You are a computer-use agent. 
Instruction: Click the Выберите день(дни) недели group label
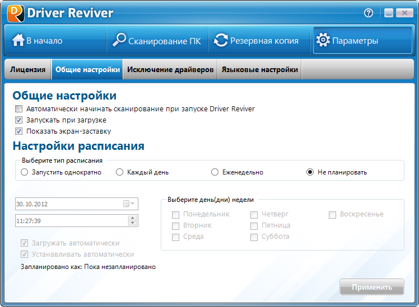(211, 200)
